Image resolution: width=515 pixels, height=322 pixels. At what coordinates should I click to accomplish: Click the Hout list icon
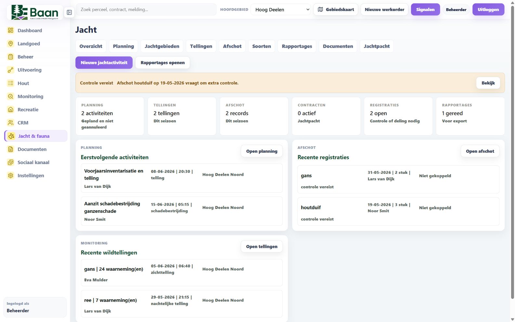11,83
